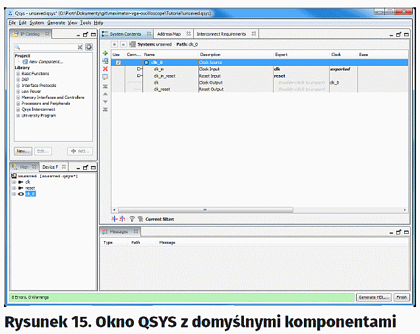This screenshot has width=420, height=334.
Task: Click the IP Catalog search settings gear icon
Action: pos(89,47)
